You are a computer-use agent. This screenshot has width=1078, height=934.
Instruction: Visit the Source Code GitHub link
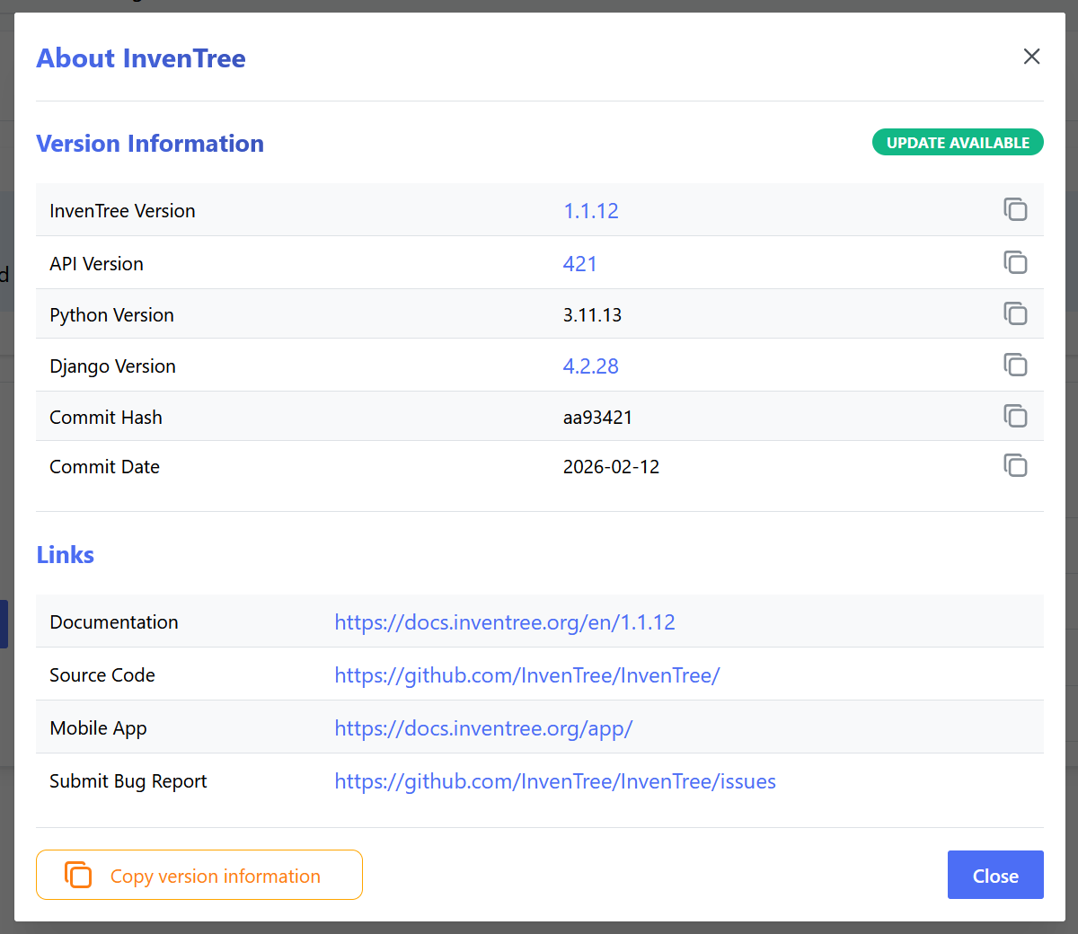tap(526, 675)
